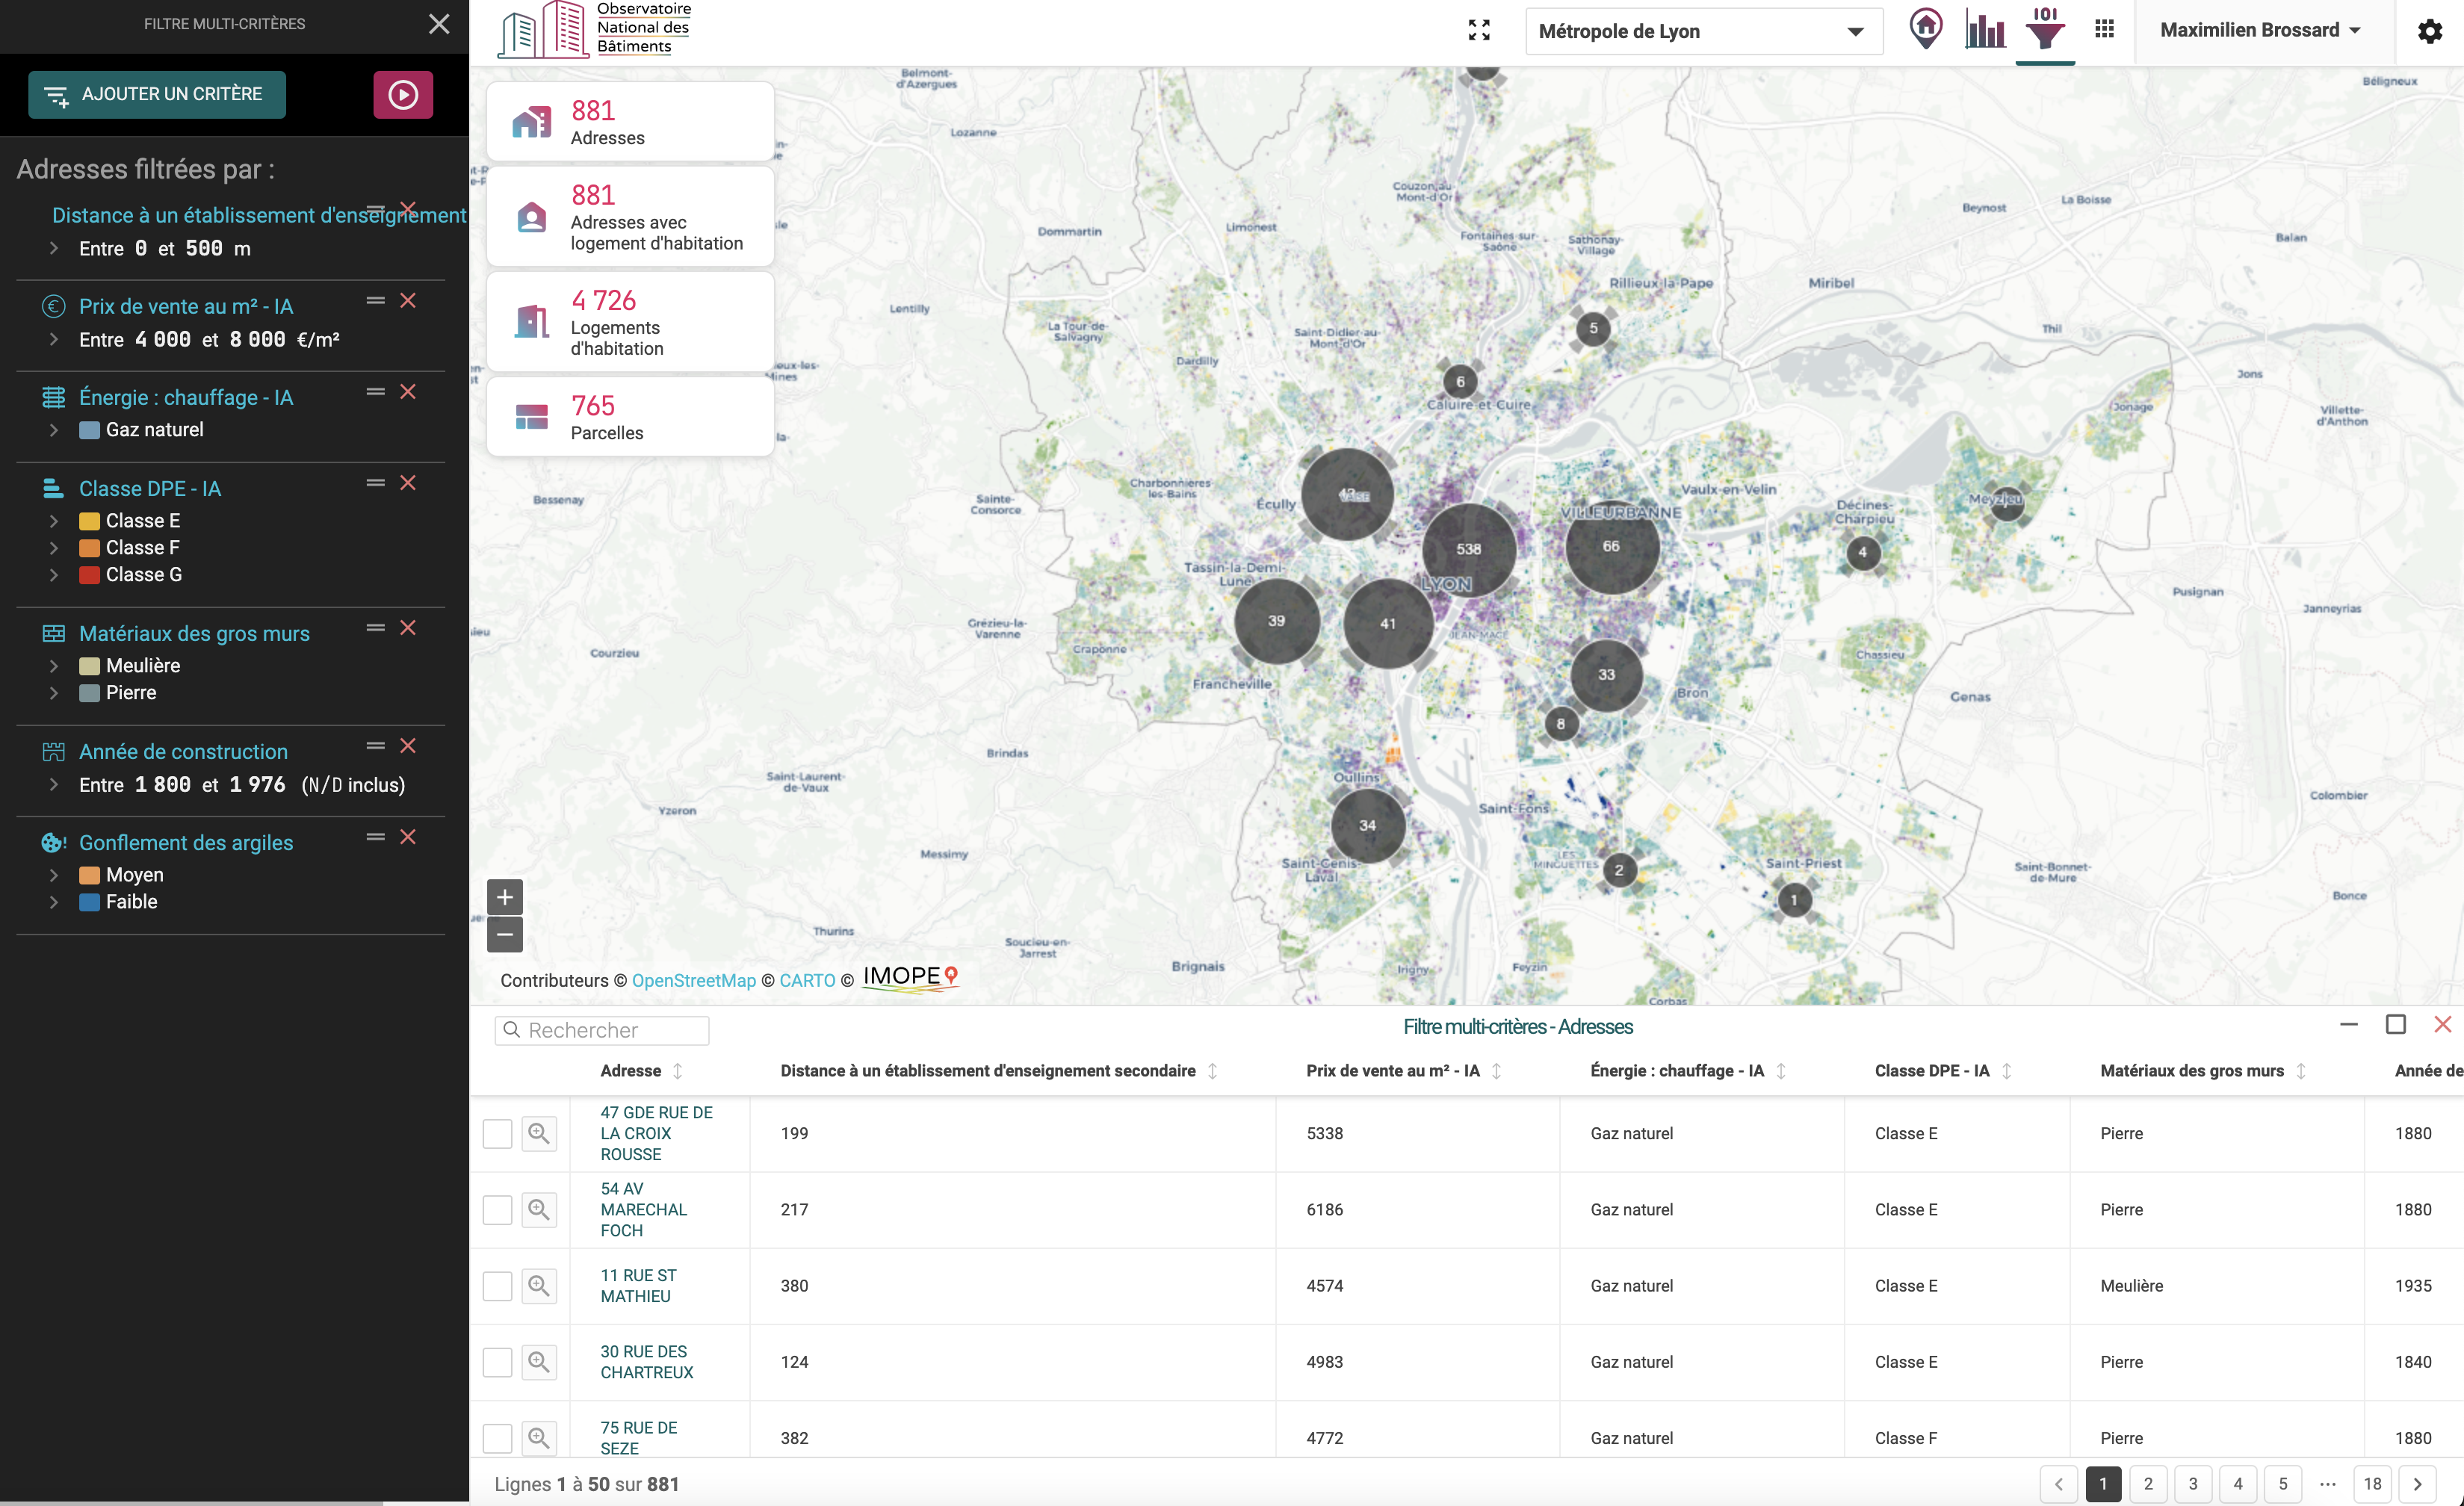Viewport: 2464px width, 1506px height.
Task: Click the address locator house pin icon
Action: click(1925, 28)
